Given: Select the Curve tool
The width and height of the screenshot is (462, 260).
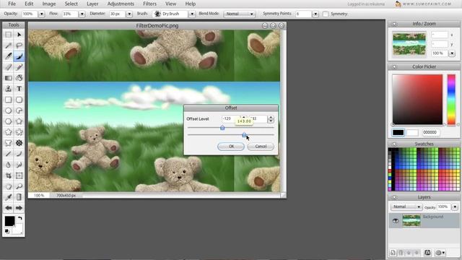Looking at the screenshot, I should [19, 154].
